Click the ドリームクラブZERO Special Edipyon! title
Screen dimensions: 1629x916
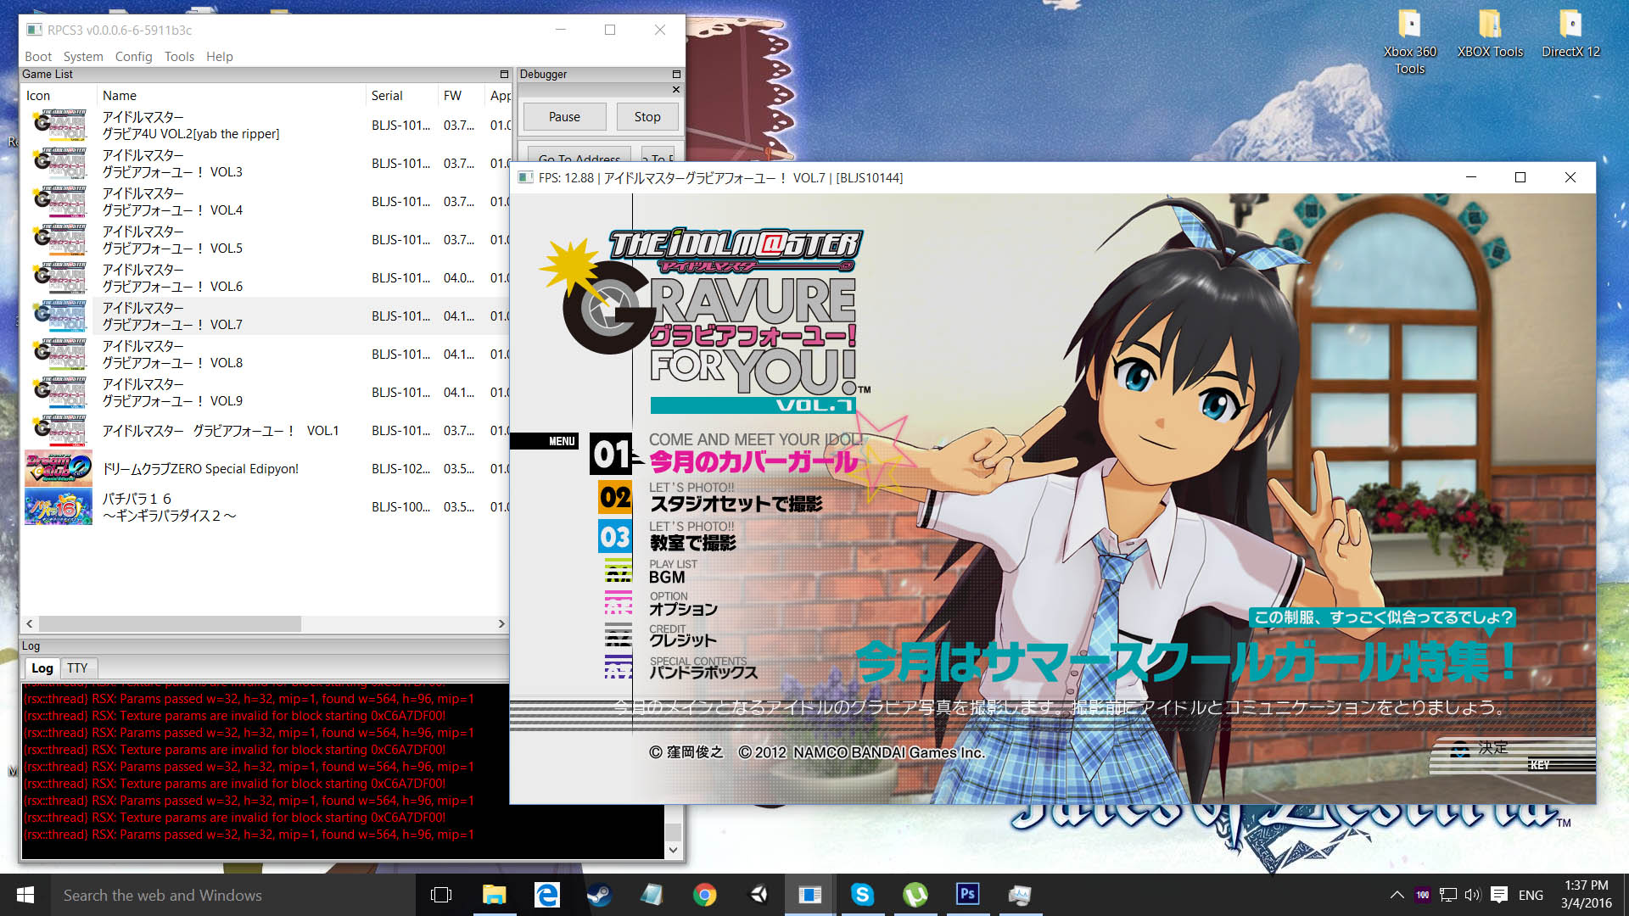click(200, 468)
